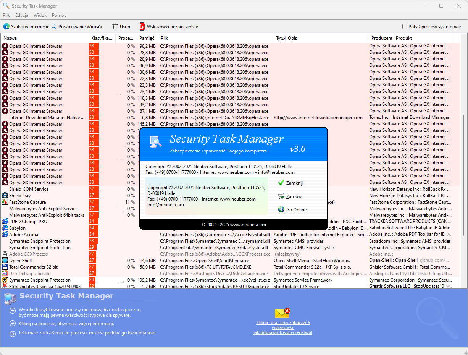Click Symantec CMC Firewall sysfer description

(x=304, y=248)
